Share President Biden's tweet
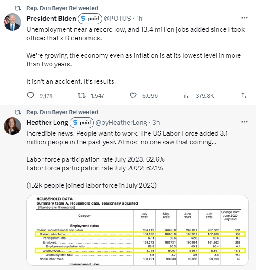Viewport: 256px width, 270px height. coord(243,95)
